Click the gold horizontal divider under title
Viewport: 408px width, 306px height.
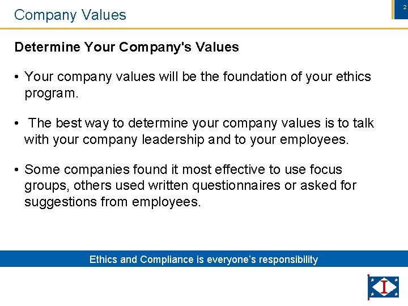click(x=204, y=28)
